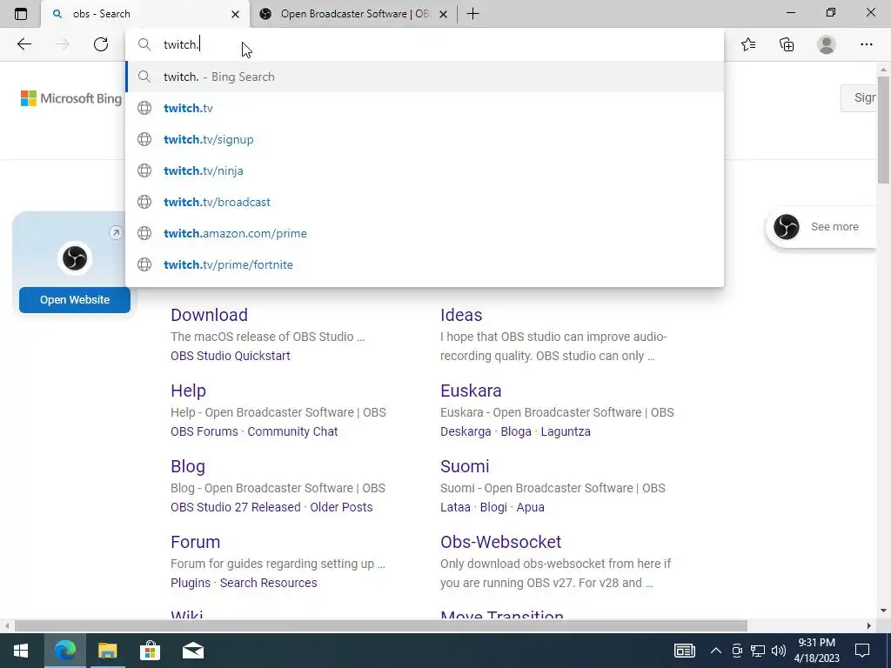The width and height of the screenshot is (891, 668).
Task: Select the twitch.tv suggestion
Action: [x=425, y=108]
